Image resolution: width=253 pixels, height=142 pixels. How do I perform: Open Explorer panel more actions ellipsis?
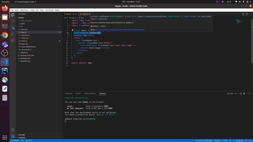coord(59,14)
